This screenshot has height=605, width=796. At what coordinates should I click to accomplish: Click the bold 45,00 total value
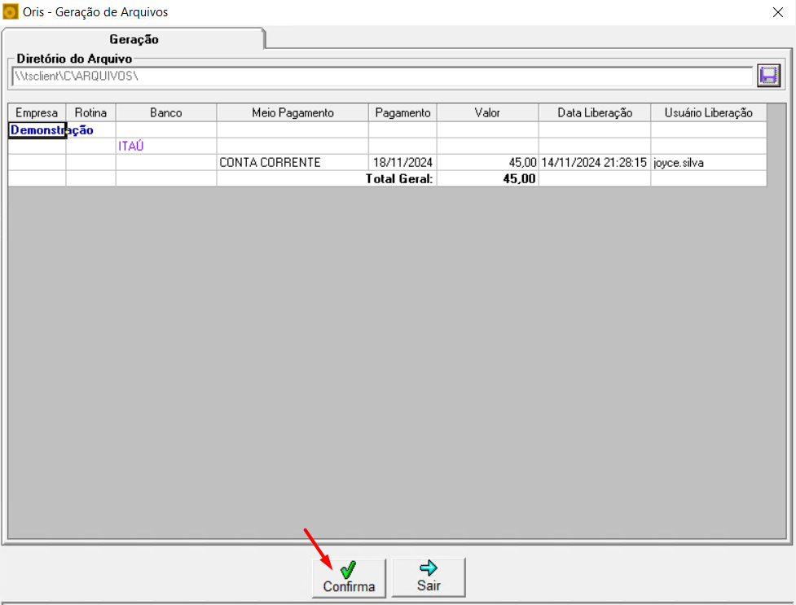pos(519,178)
